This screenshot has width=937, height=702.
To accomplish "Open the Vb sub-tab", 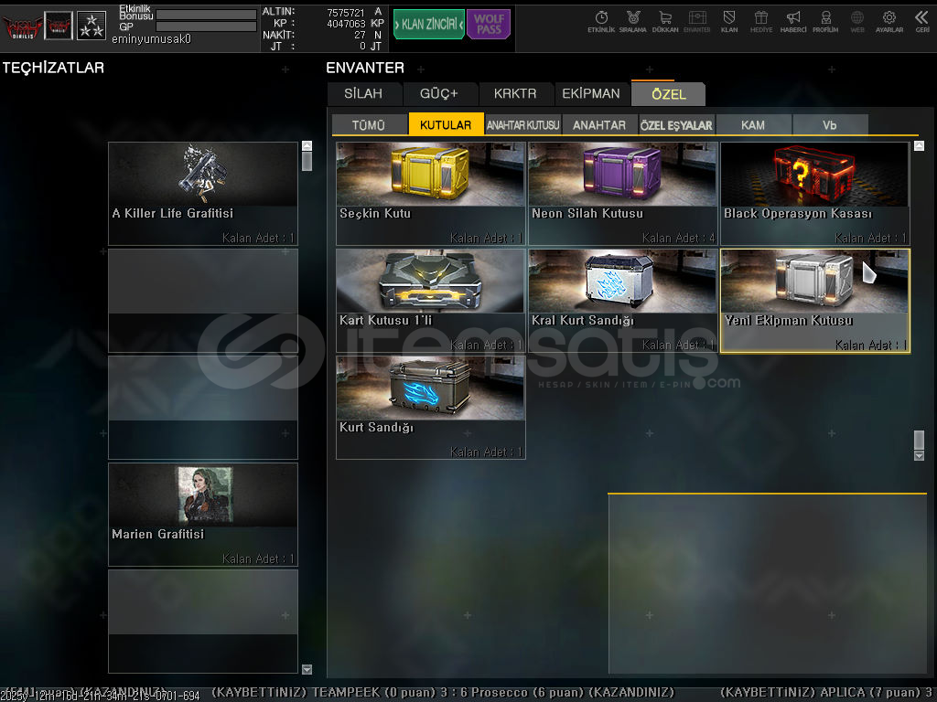I will point(829,124).
